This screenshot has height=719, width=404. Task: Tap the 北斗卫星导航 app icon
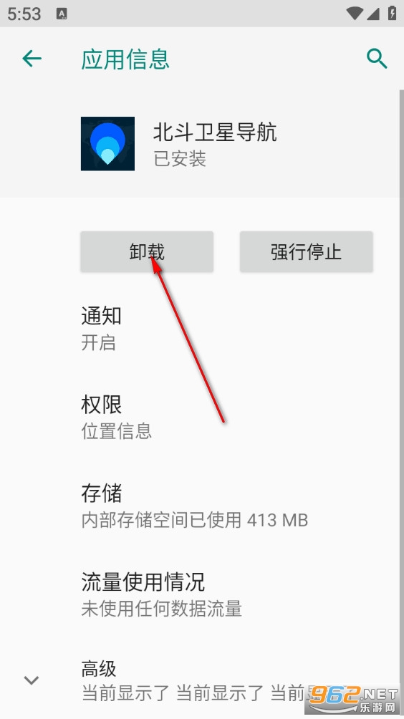[x=107, y=143]
